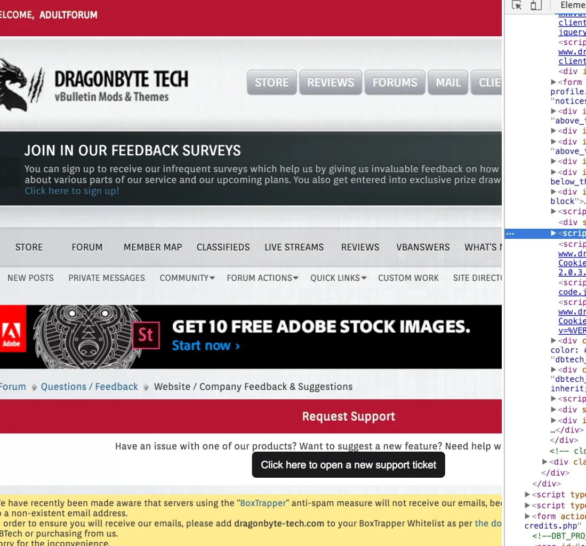Toggle the DevTools device toolbar icon
The image size is (586, 546).
[536, 5]
